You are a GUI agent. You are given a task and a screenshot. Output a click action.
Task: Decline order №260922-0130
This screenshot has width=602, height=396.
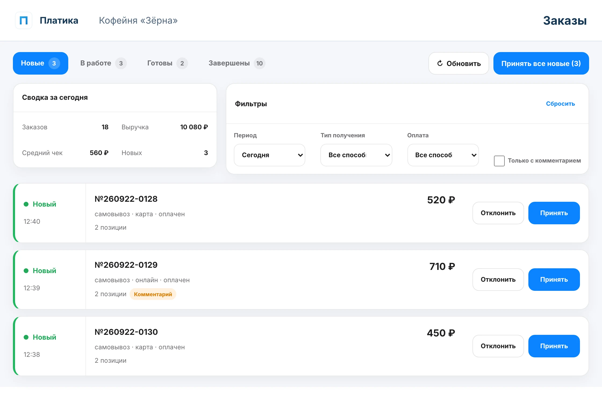click(x=498, y=346)
